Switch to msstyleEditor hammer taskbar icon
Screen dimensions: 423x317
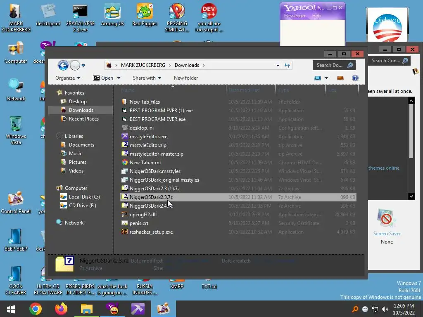138,309
